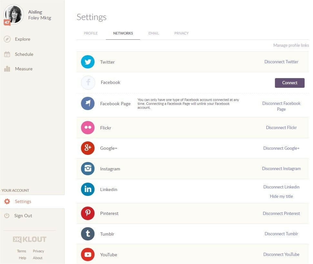Click the faded Facebook icon
The width and height of the screenshot is (313, 264).
tap(88, 83)
